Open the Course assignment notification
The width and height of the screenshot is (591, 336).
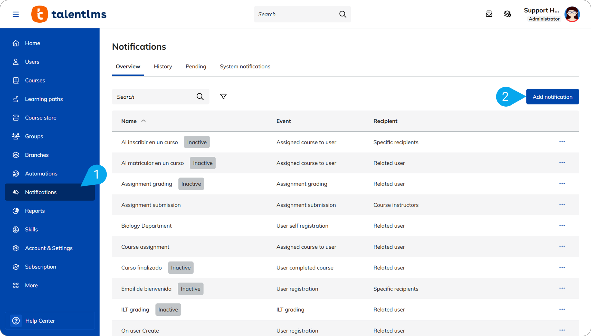tap(145, 247)
